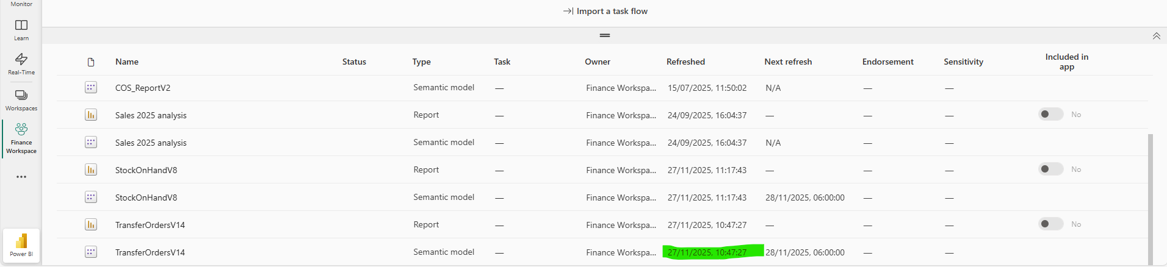
Task: Sort the list by Name column header
Action: click(x=127, y=62)
